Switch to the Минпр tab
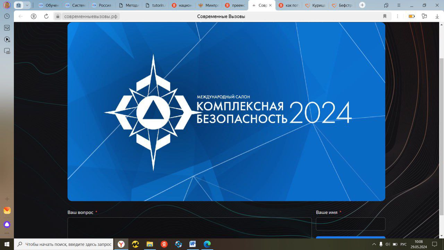Viewport: 444px width, 250px height. click(x=208, y=5)
